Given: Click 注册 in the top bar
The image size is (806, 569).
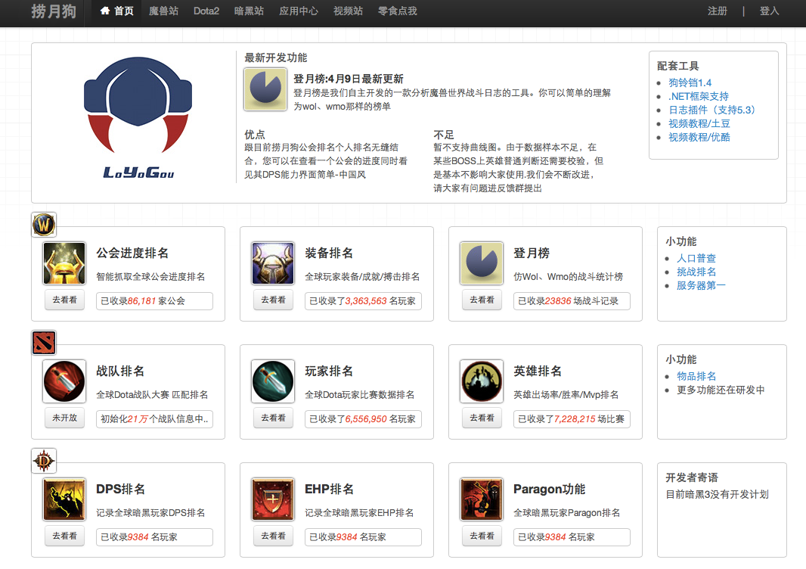Looking at the screenshot, I should point(718,11).
